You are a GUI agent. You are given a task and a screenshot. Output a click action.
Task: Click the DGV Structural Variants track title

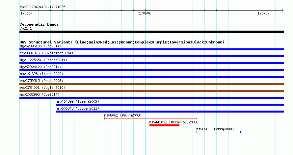122,42
